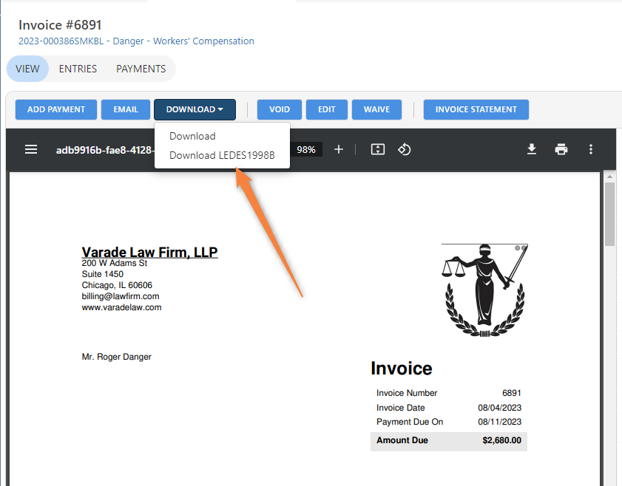Click the 98% zoom level indicator

tap(306, 149)
